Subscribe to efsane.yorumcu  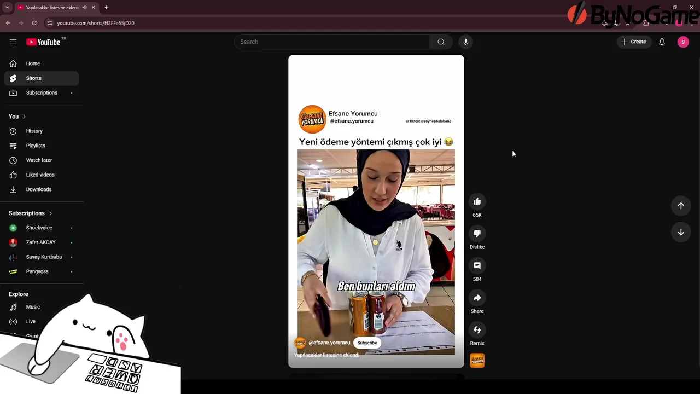[367, 343]
